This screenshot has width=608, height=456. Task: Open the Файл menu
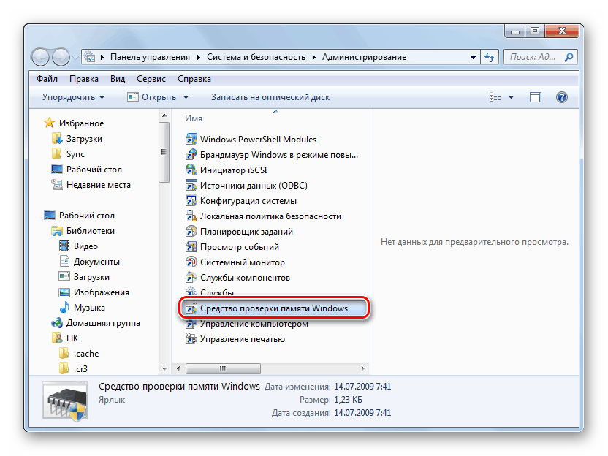point(47,79)
